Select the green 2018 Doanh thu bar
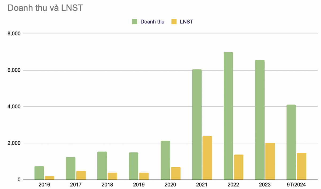321x189 pixels. (102, 166)
